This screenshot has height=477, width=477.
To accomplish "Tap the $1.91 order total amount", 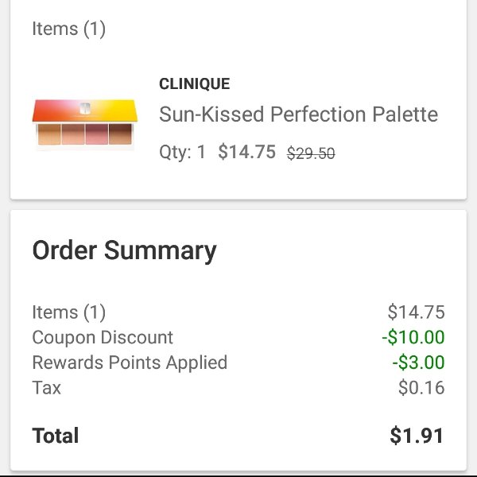I will pyautogui.click(x=417, y=436).
